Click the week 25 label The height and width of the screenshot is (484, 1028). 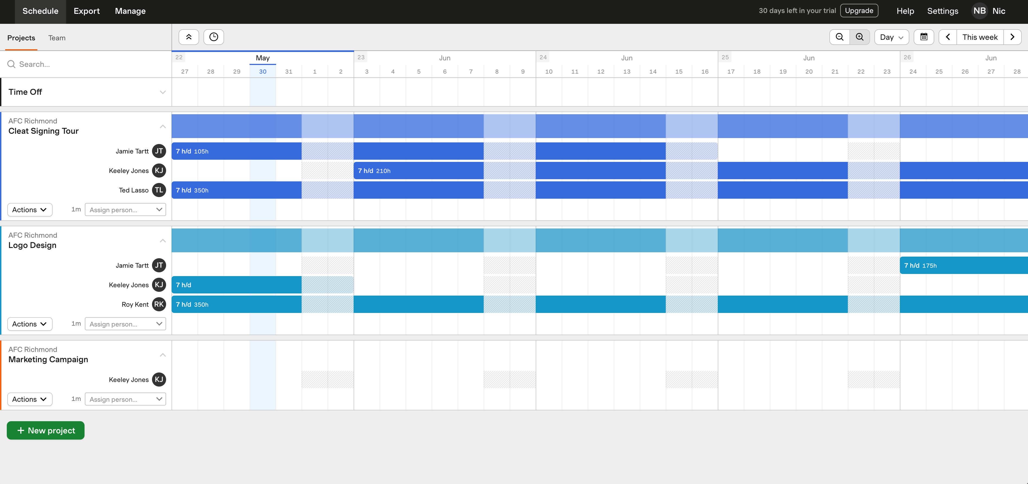[725, 57]
